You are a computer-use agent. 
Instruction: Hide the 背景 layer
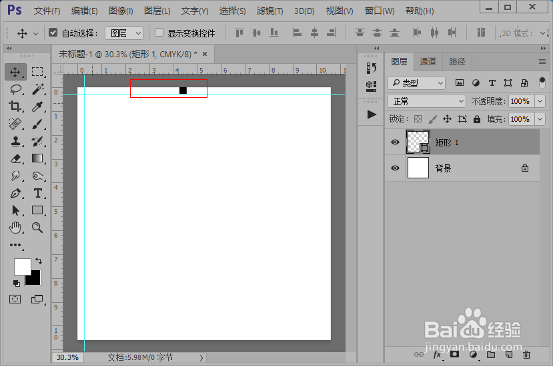395,168
